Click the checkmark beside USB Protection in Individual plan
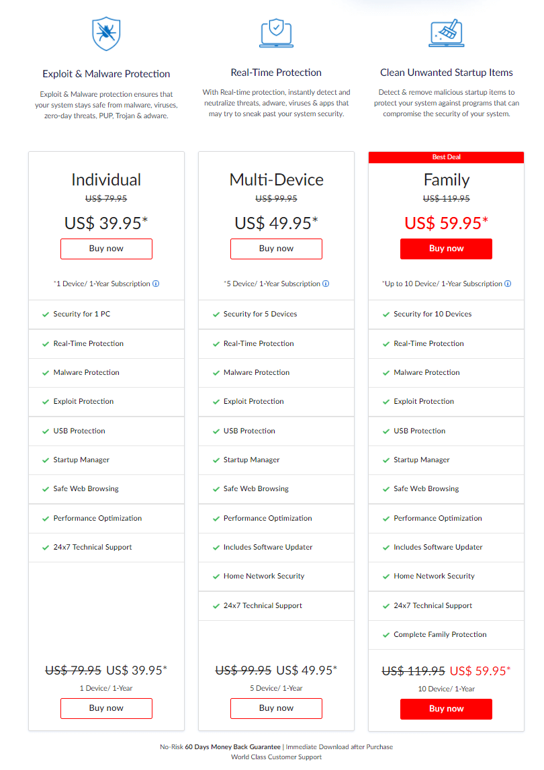Image resolution: width=544 pixels, height=770 pixels. [x=46, y=431]
